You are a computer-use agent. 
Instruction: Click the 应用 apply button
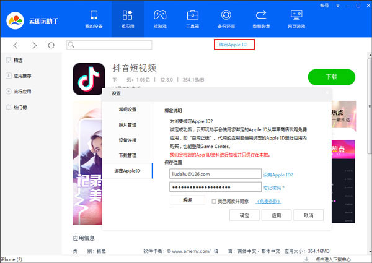point(277,215)
